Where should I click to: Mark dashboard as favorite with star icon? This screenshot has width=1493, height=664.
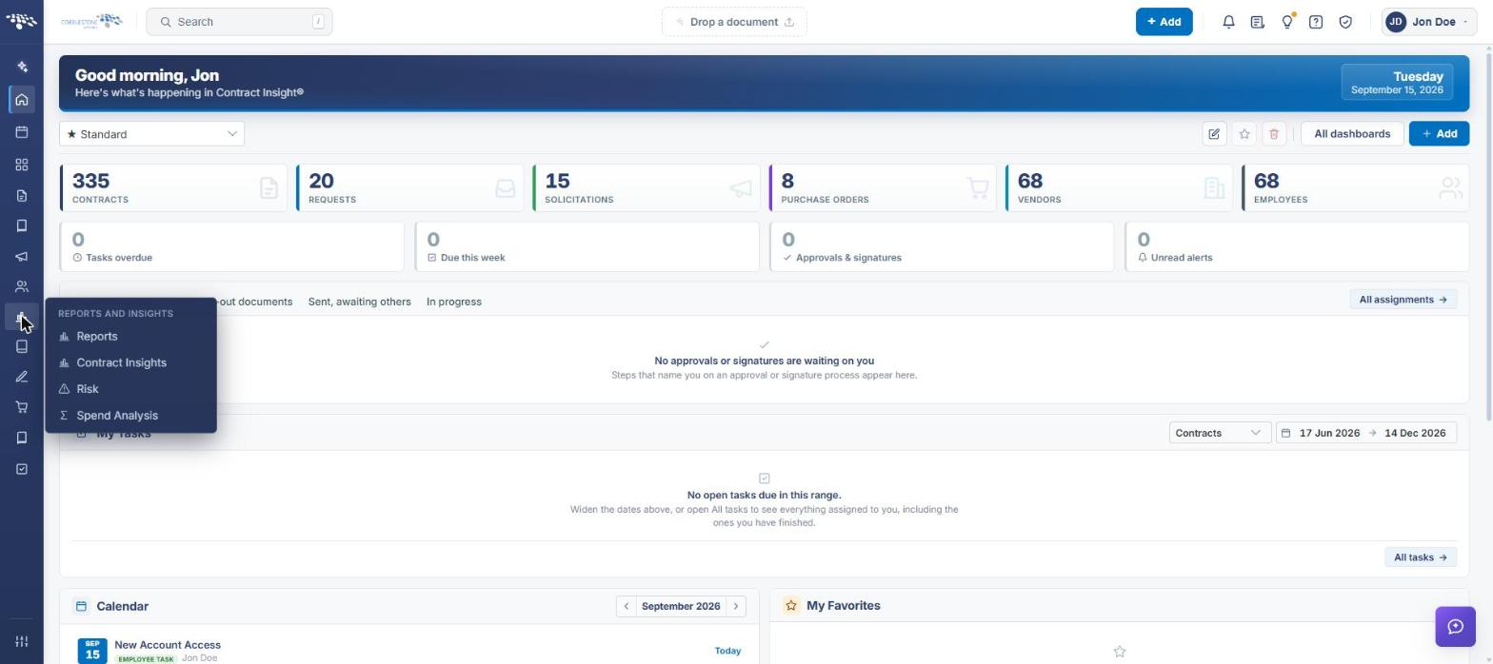click(1244, 134)
